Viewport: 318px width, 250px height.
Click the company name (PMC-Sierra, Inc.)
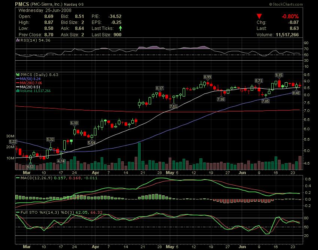click(x=46, y=4)
